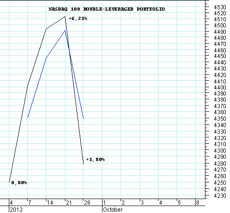Click the chart title 'NASDAQ 100 DOUBLE-LEVERAGED PORTFOLIO'
The width and height of the screenshot is (230, 213).
pos(107,9)
